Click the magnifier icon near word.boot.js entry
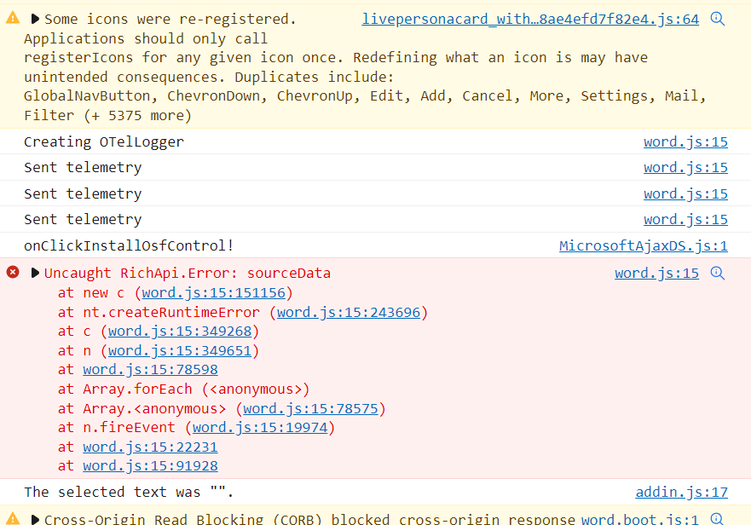 (717, 517)
